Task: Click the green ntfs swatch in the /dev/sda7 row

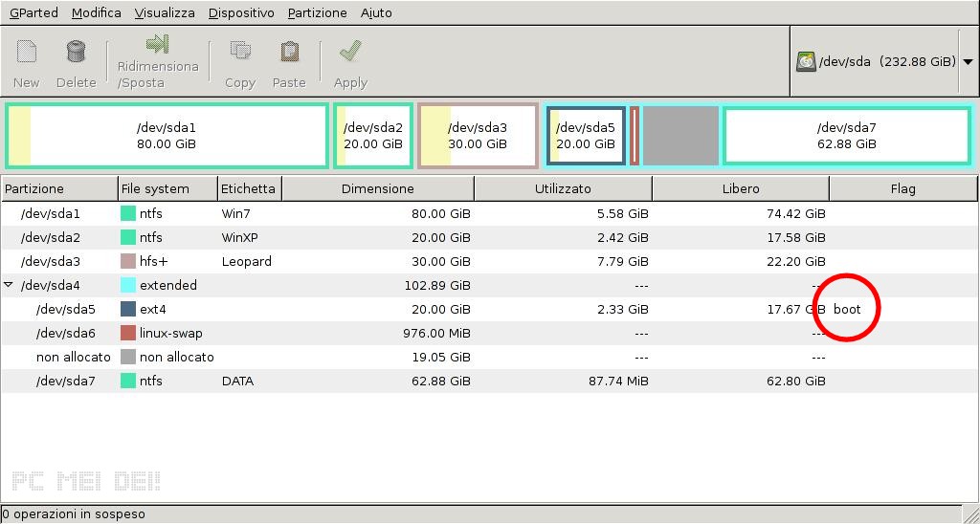Action: point(128,381)
